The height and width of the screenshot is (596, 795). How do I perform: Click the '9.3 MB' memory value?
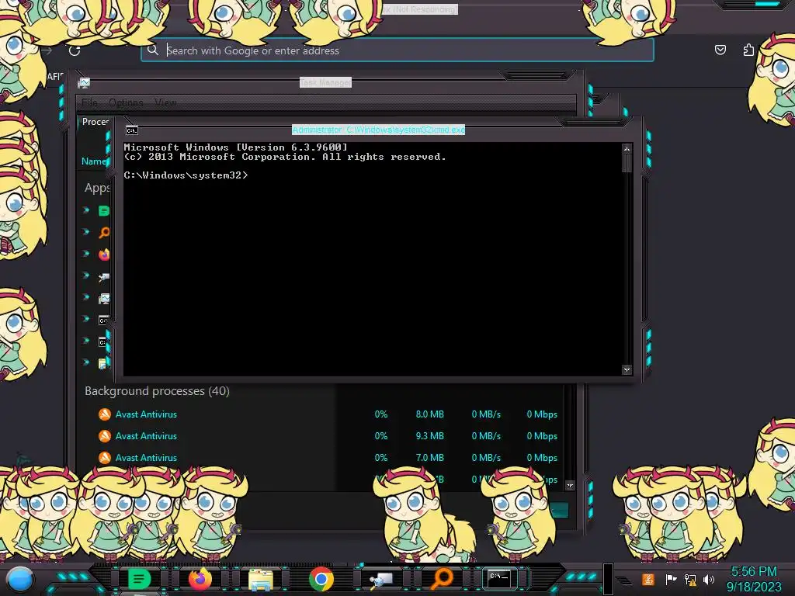point(430,436)
